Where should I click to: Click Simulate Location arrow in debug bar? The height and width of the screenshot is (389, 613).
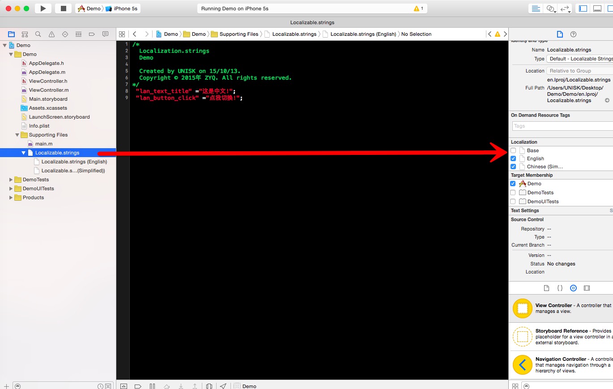(223, 386)
